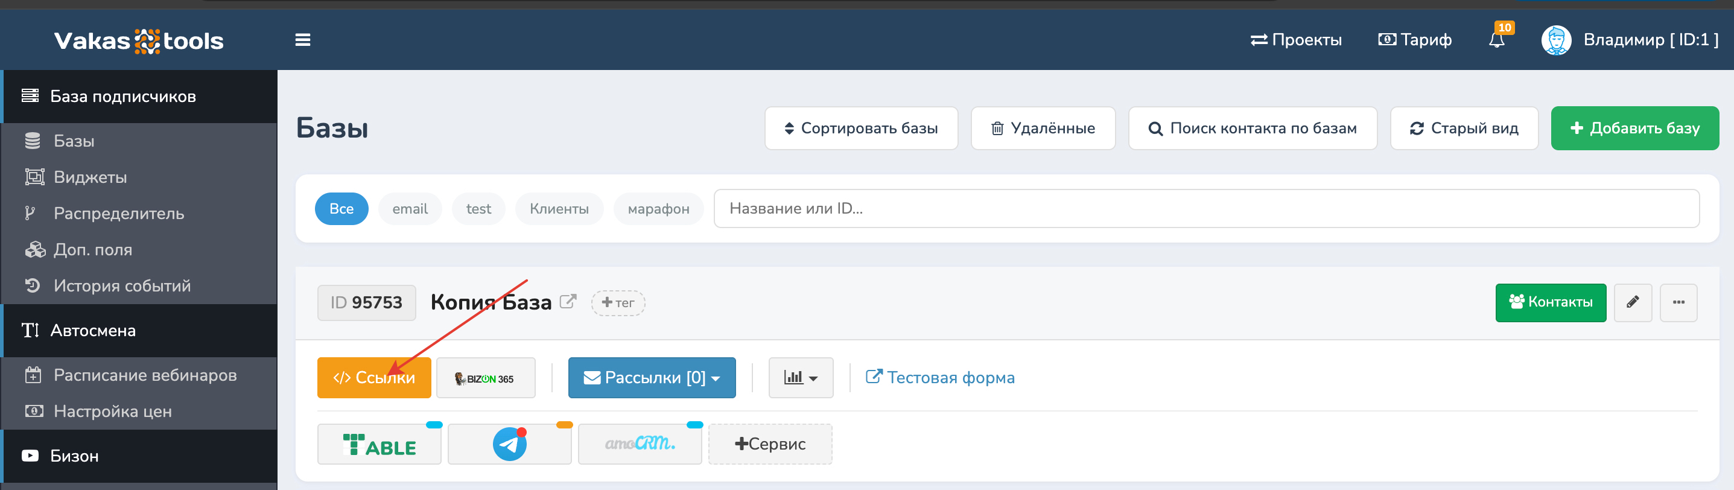Go to История событий sidebar item
The image size is (1734, 490).
coord(122,286)
